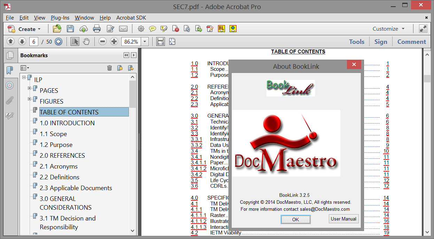
Task: Click the target icon in the navigation strip
Action: [10, 85]
